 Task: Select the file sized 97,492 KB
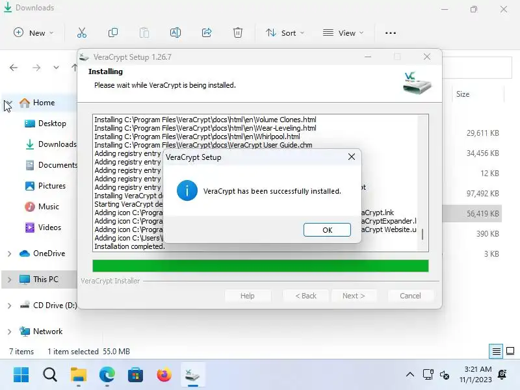pyautogui.click(x=482, y=193)
